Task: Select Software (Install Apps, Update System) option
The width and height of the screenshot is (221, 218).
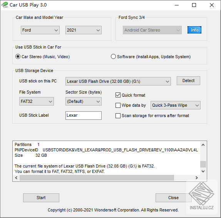Action: pos(151,57)
